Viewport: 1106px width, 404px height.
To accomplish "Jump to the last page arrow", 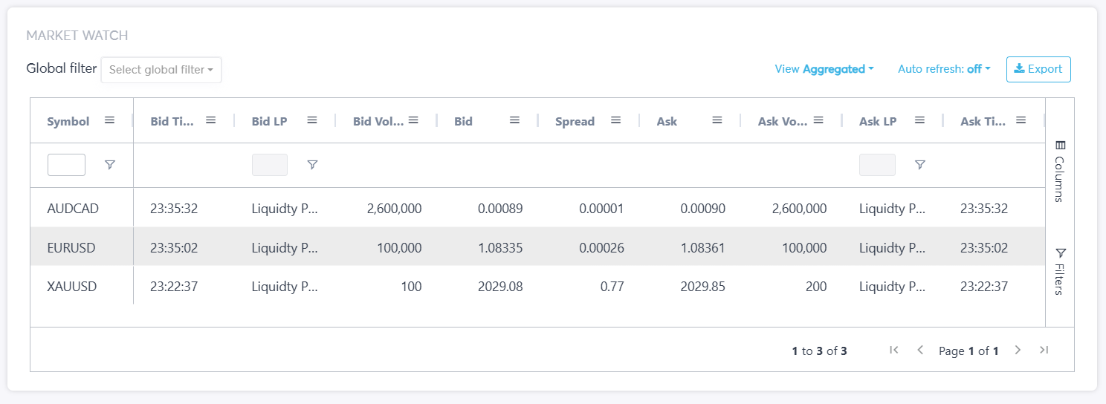I will click(1044, 350).
